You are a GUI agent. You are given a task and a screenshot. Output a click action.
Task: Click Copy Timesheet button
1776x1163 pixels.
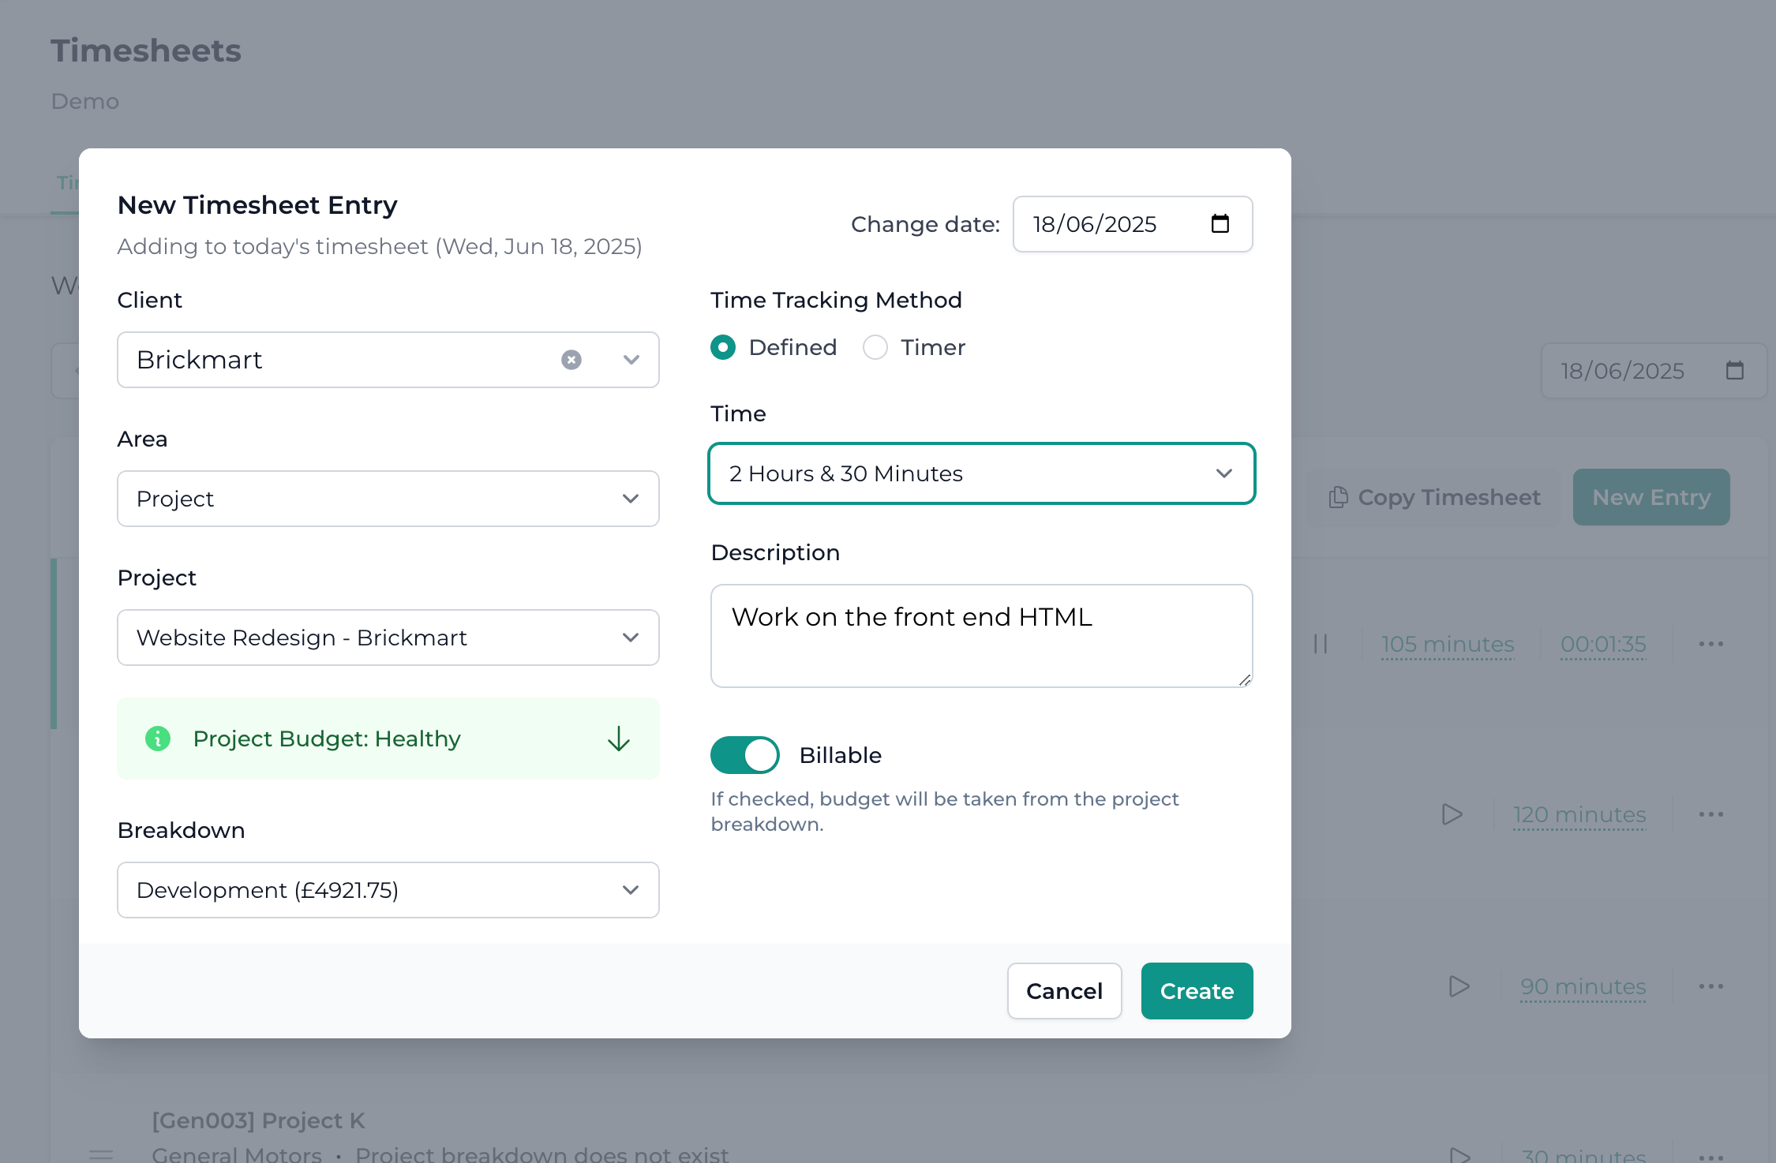(1434, 497)
